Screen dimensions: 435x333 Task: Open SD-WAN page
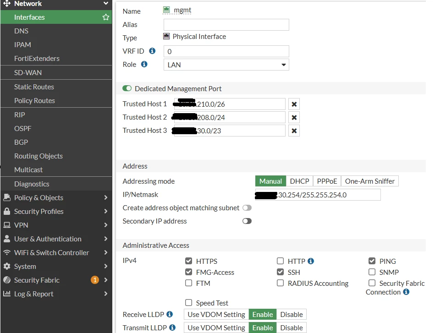tap(56, 73)
